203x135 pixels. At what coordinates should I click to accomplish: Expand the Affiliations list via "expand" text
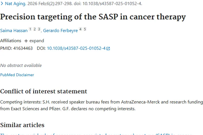[37, 41]
